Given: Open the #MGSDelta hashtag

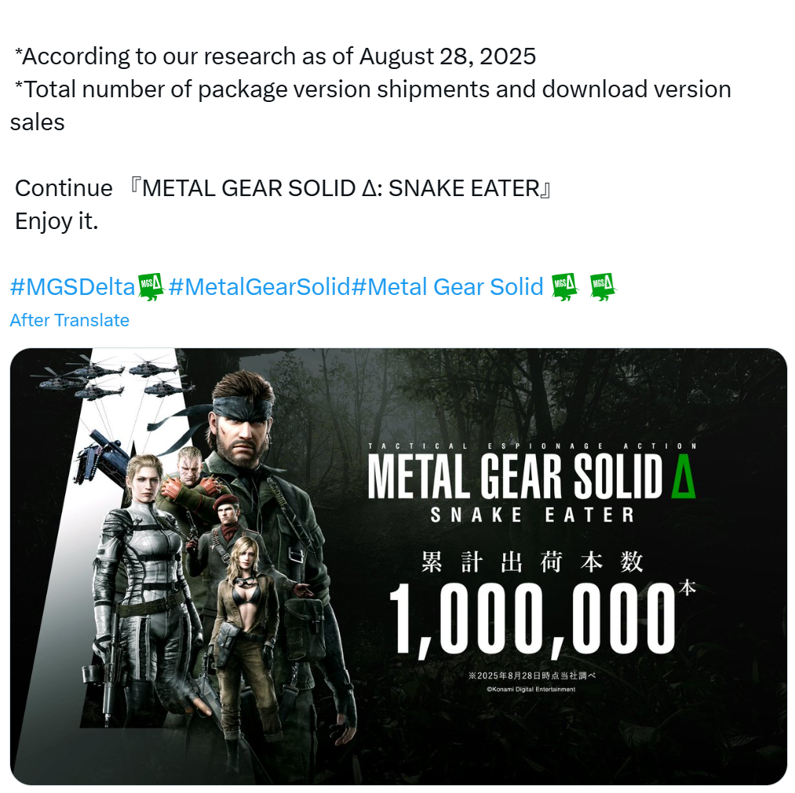Looking at the screenshot, I should coord(72,287).
